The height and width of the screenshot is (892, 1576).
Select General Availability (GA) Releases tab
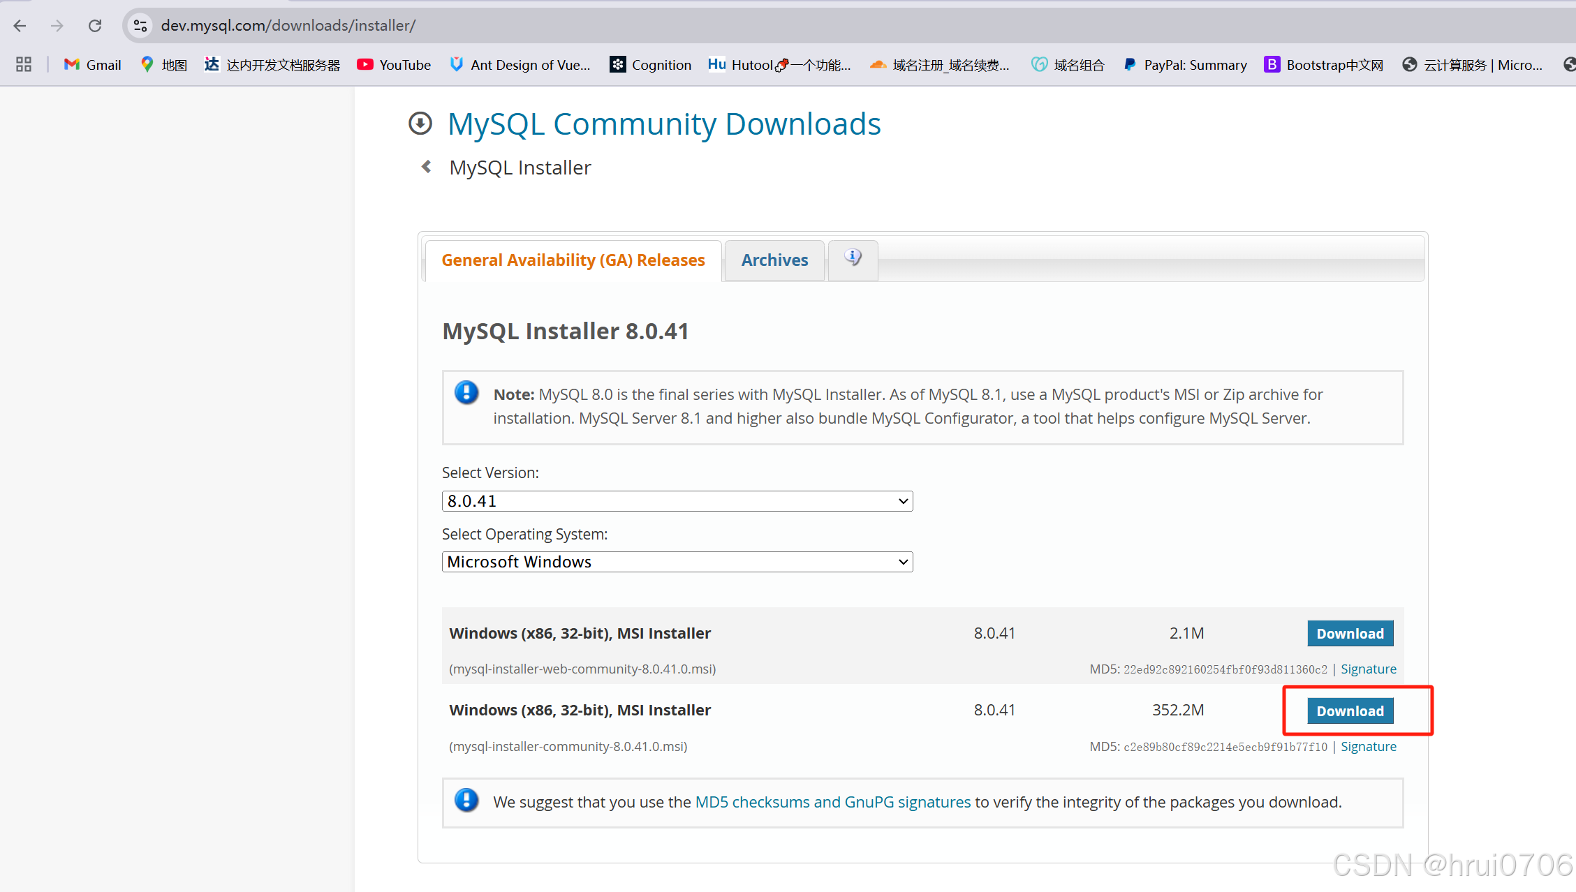[x=573, y=260]
